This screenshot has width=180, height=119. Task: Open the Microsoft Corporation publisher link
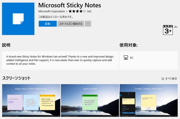click(x=52, y=11)
